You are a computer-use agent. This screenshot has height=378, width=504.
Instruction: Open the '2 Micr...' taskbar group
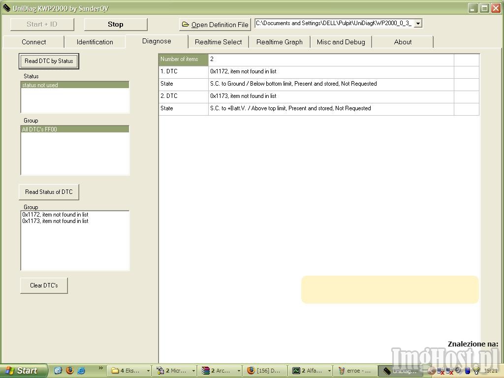pos(175,371)
